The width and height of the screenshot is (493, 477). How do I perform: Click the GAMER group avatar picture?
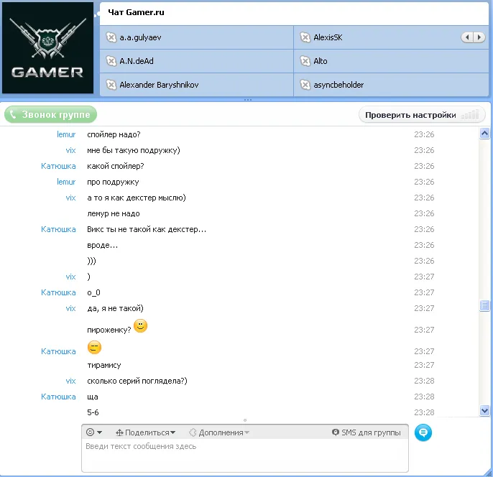[47, 47]
